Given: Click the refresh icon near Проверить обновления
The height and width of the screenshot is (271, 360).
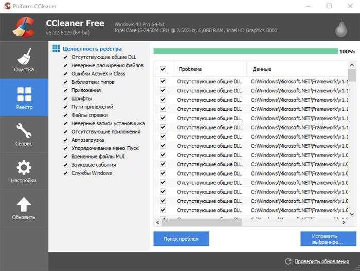Looking at the screenshot, I should pos(288,261).
